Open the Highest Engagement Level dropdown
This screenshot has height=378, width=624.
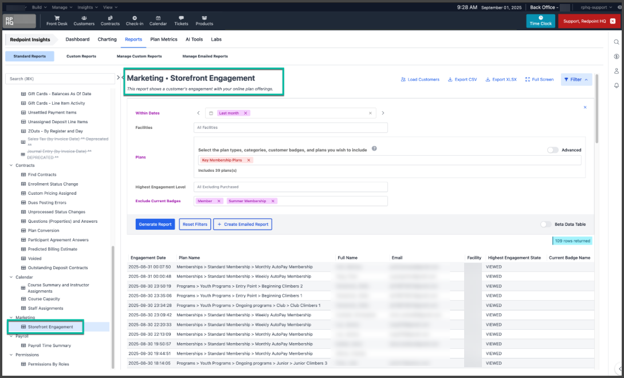291,187
